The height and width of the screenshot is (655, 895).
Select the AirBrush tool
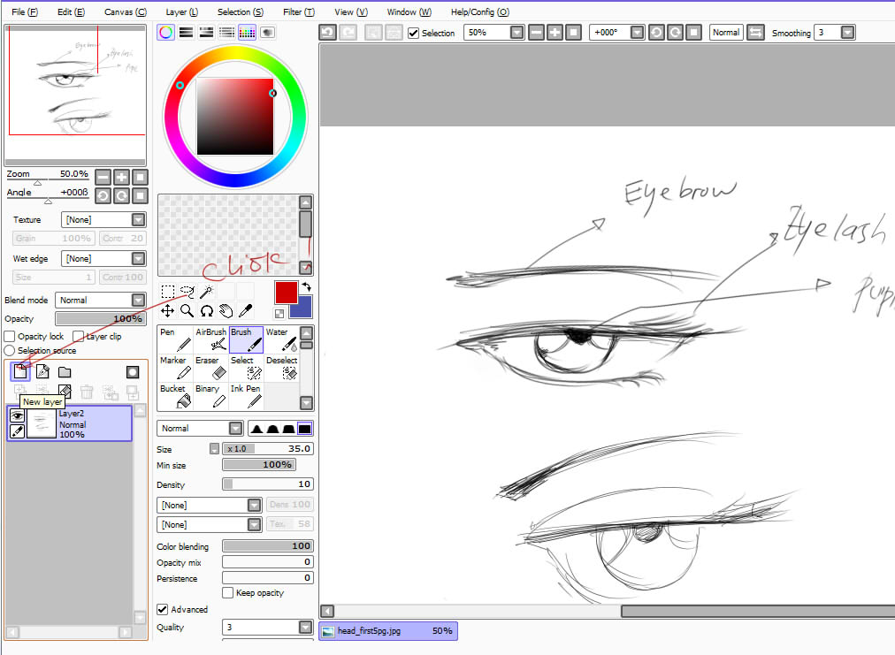click(x=210, y=340)
